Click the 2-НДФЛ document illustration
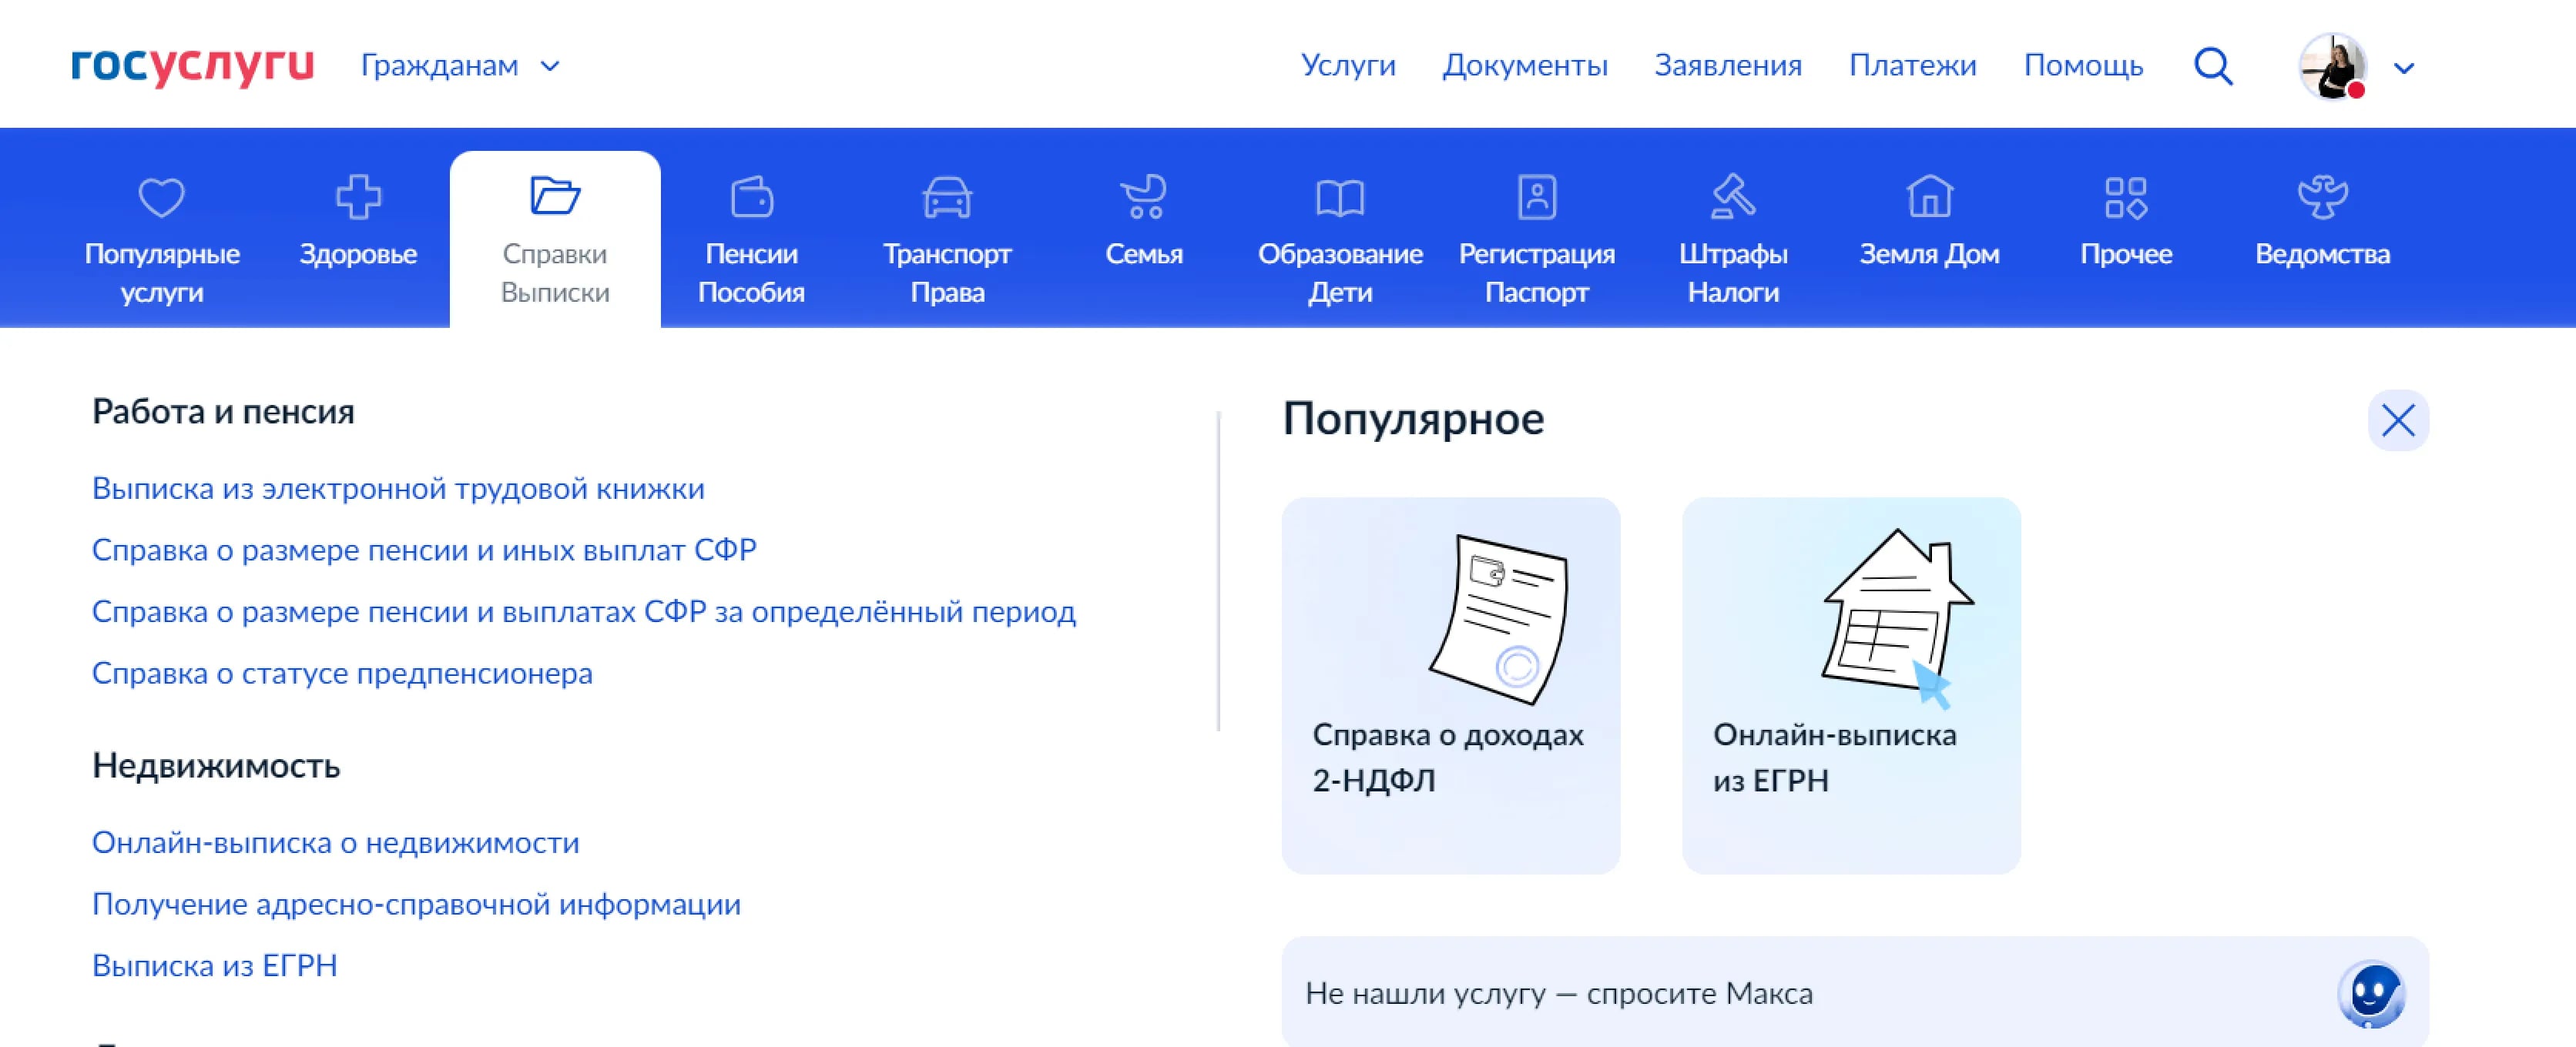The width and height of the screenshot is (2576, 1047). point(1499,618)
